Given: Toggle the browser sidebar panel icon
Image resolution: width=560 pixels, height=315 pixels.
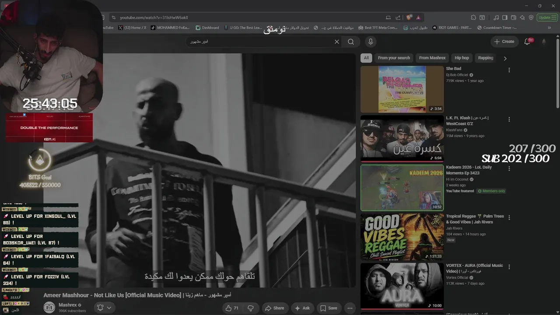Looking at the screenshot, I should pos(505,17).
